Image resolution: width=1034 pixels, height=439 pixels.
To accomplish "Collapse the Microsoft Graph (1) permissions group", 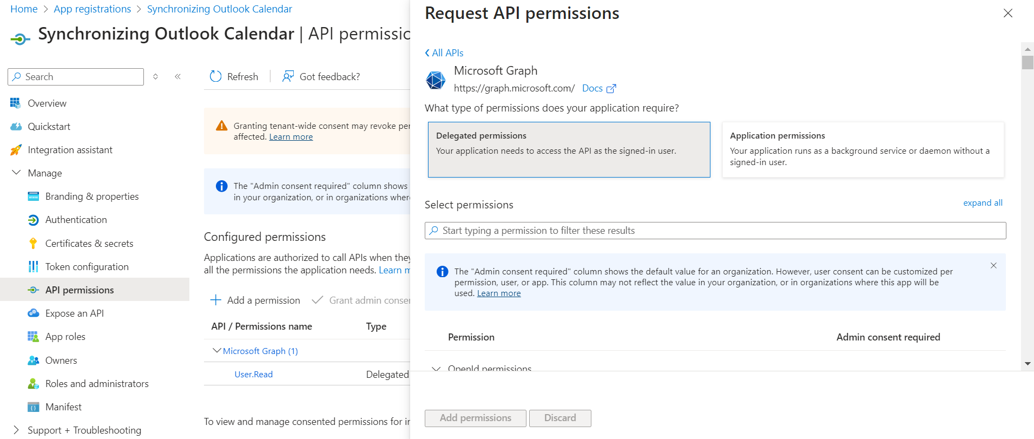I will 217,351.
